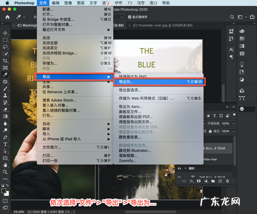
Task: Expand the 树叶 layer group
Action: pyautogui.click(x=185, y=169)
